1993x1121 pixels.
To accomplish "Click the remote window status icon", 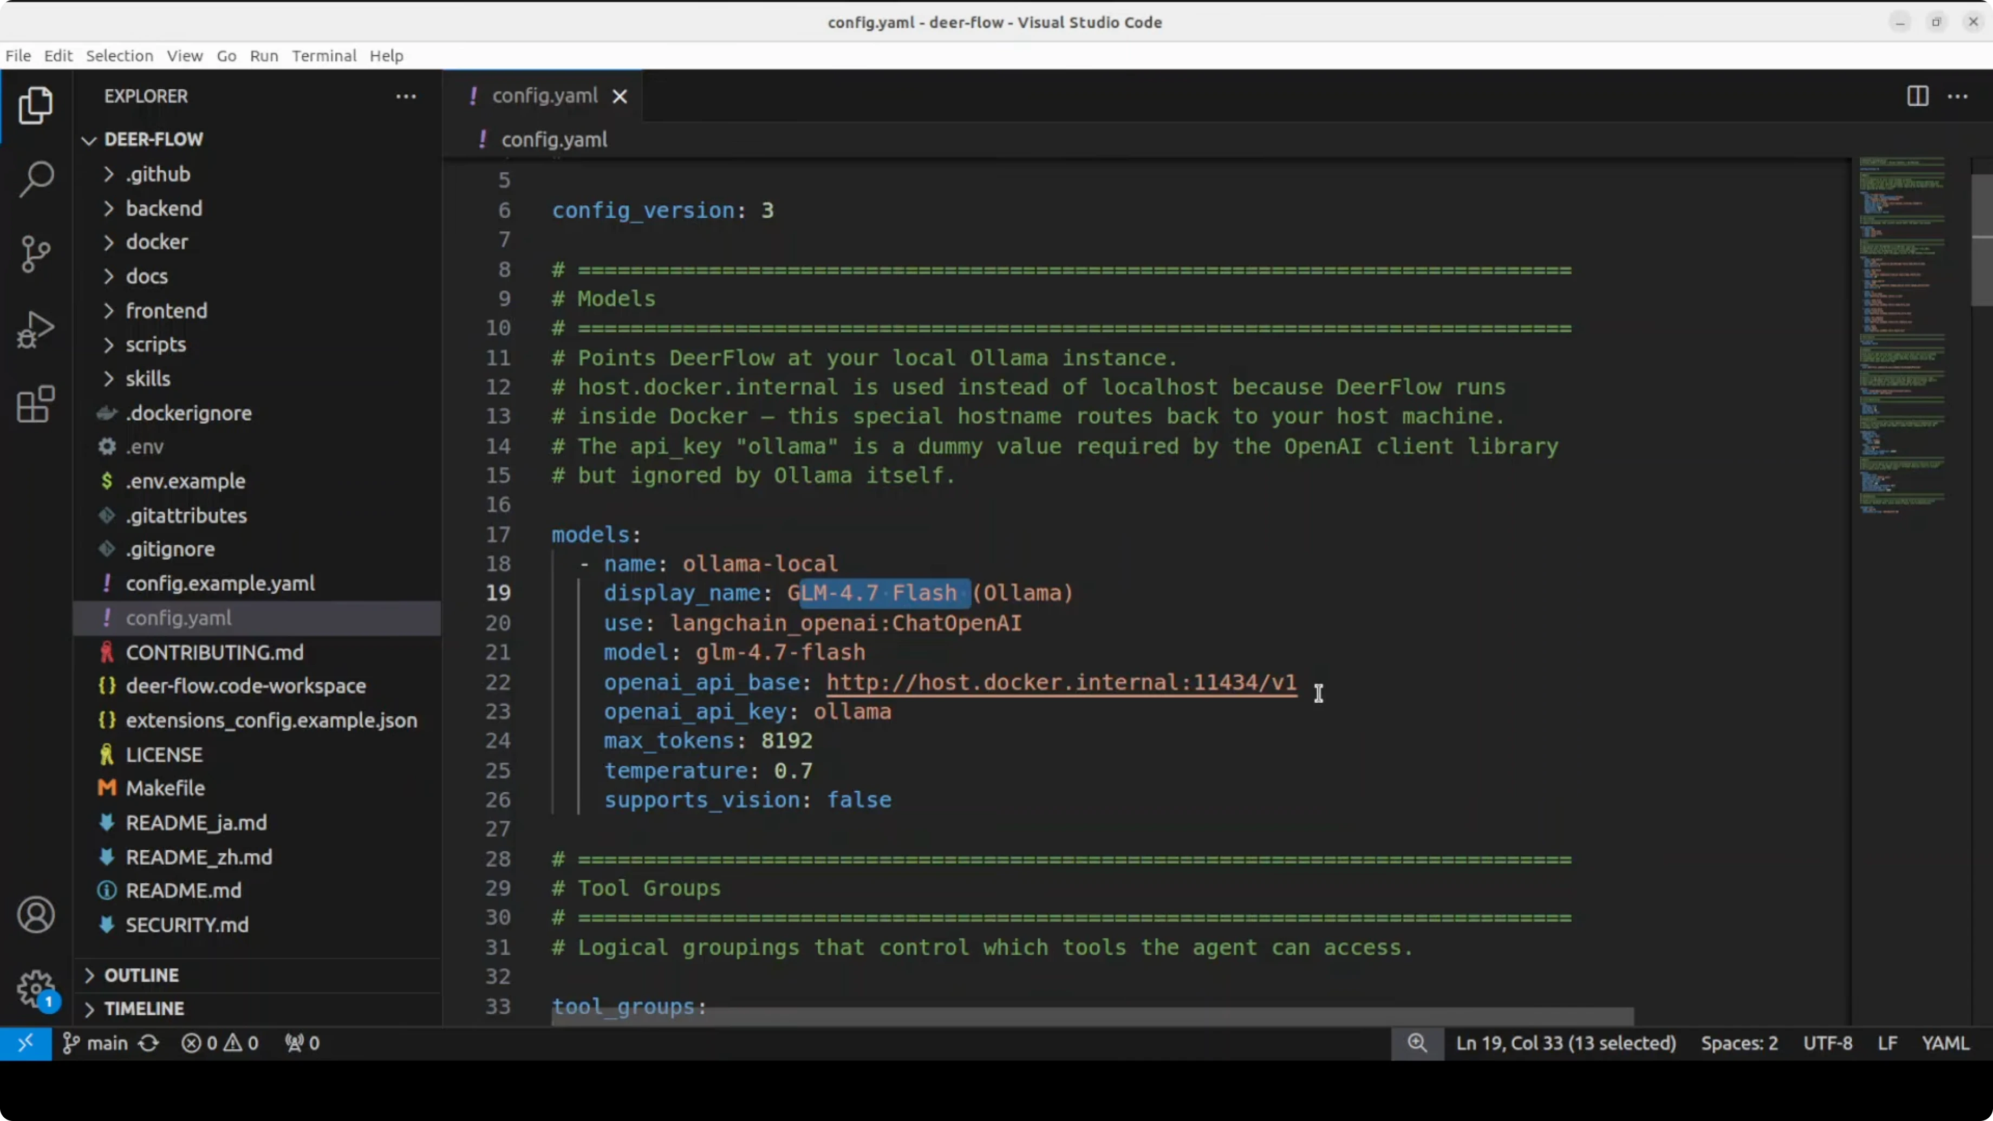I will [x=25, y=1043].
